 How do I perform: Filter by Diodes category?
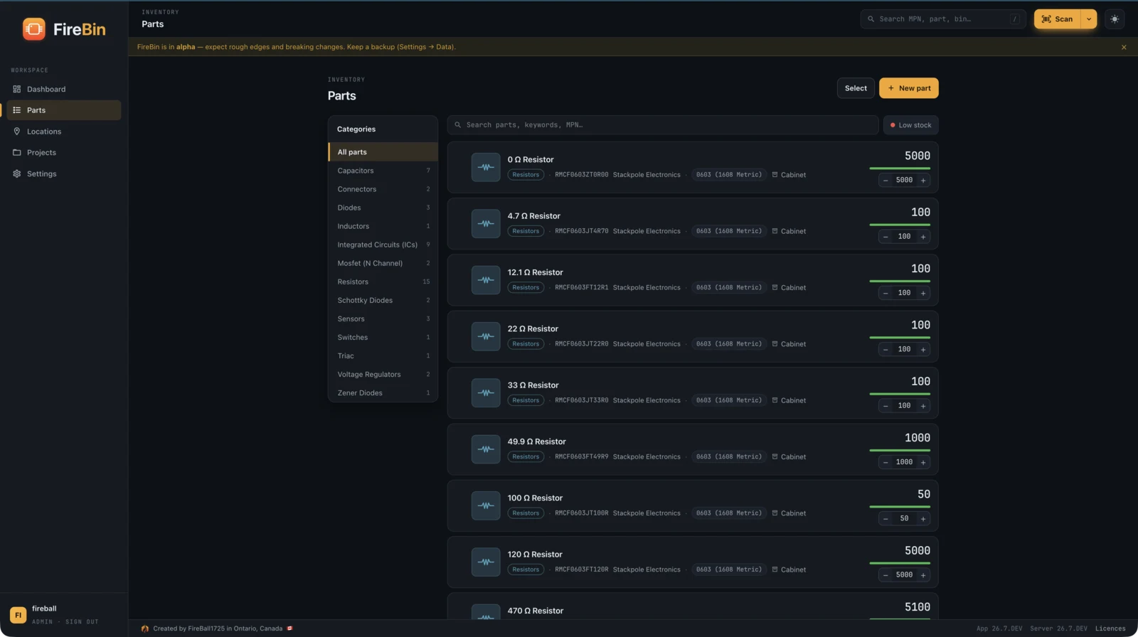(x=383, y=208)
